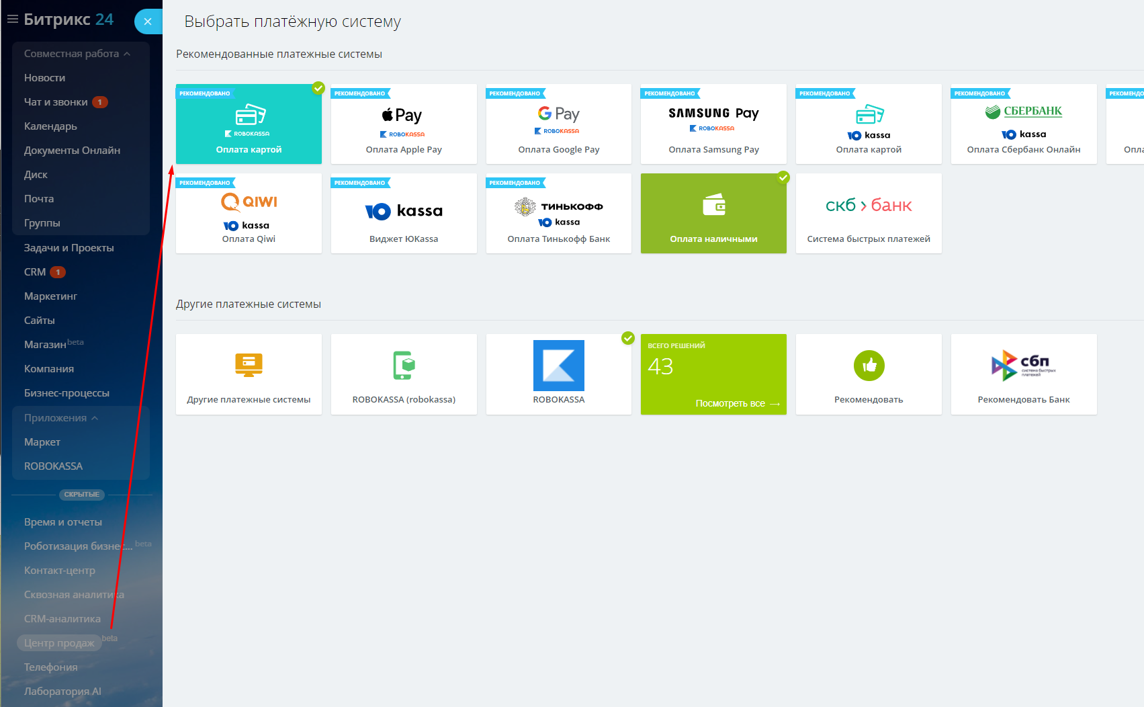Click the Система быстрых платежей label
Screen dimensions: 1144x707
point(869,239)
